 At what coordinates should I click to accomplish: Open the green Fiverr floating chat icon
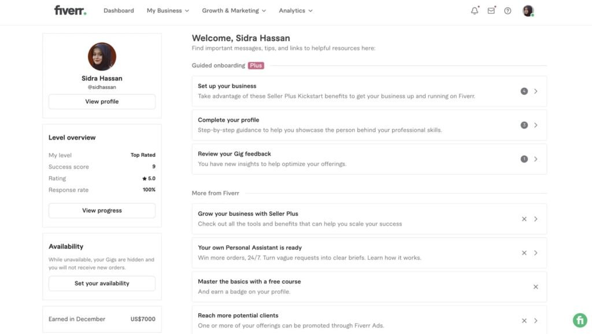click(579, 320)
